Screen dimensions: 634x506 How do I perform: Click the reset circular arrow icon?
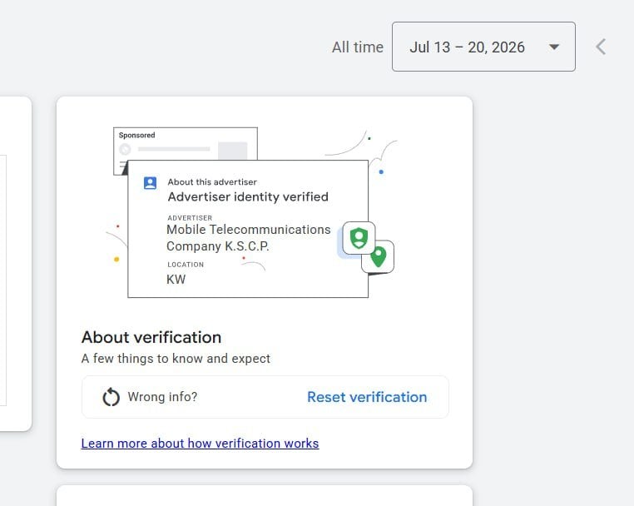(x=111, y=397)
